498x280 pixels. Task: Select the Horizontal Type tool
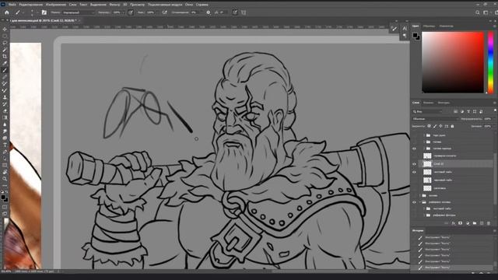[x=5, y=145]
